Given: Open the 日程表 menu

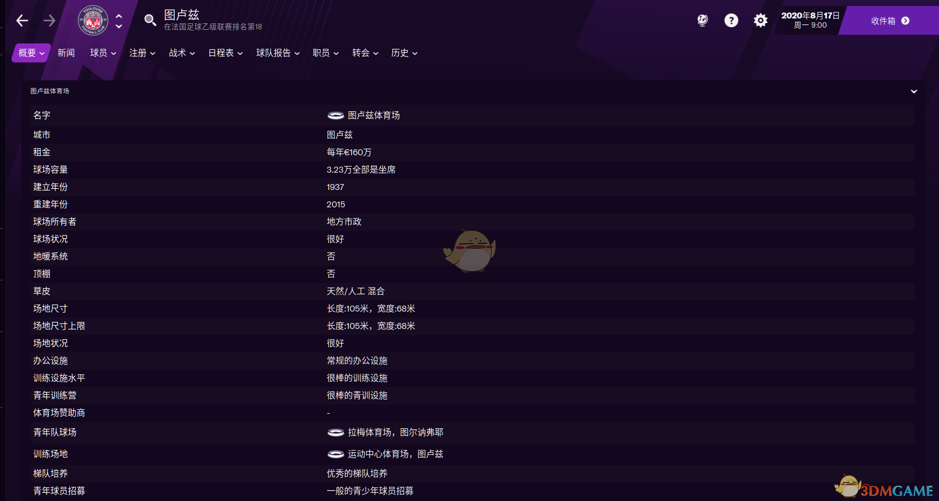Looking at the screenshot, I should [x=225, y=53].
